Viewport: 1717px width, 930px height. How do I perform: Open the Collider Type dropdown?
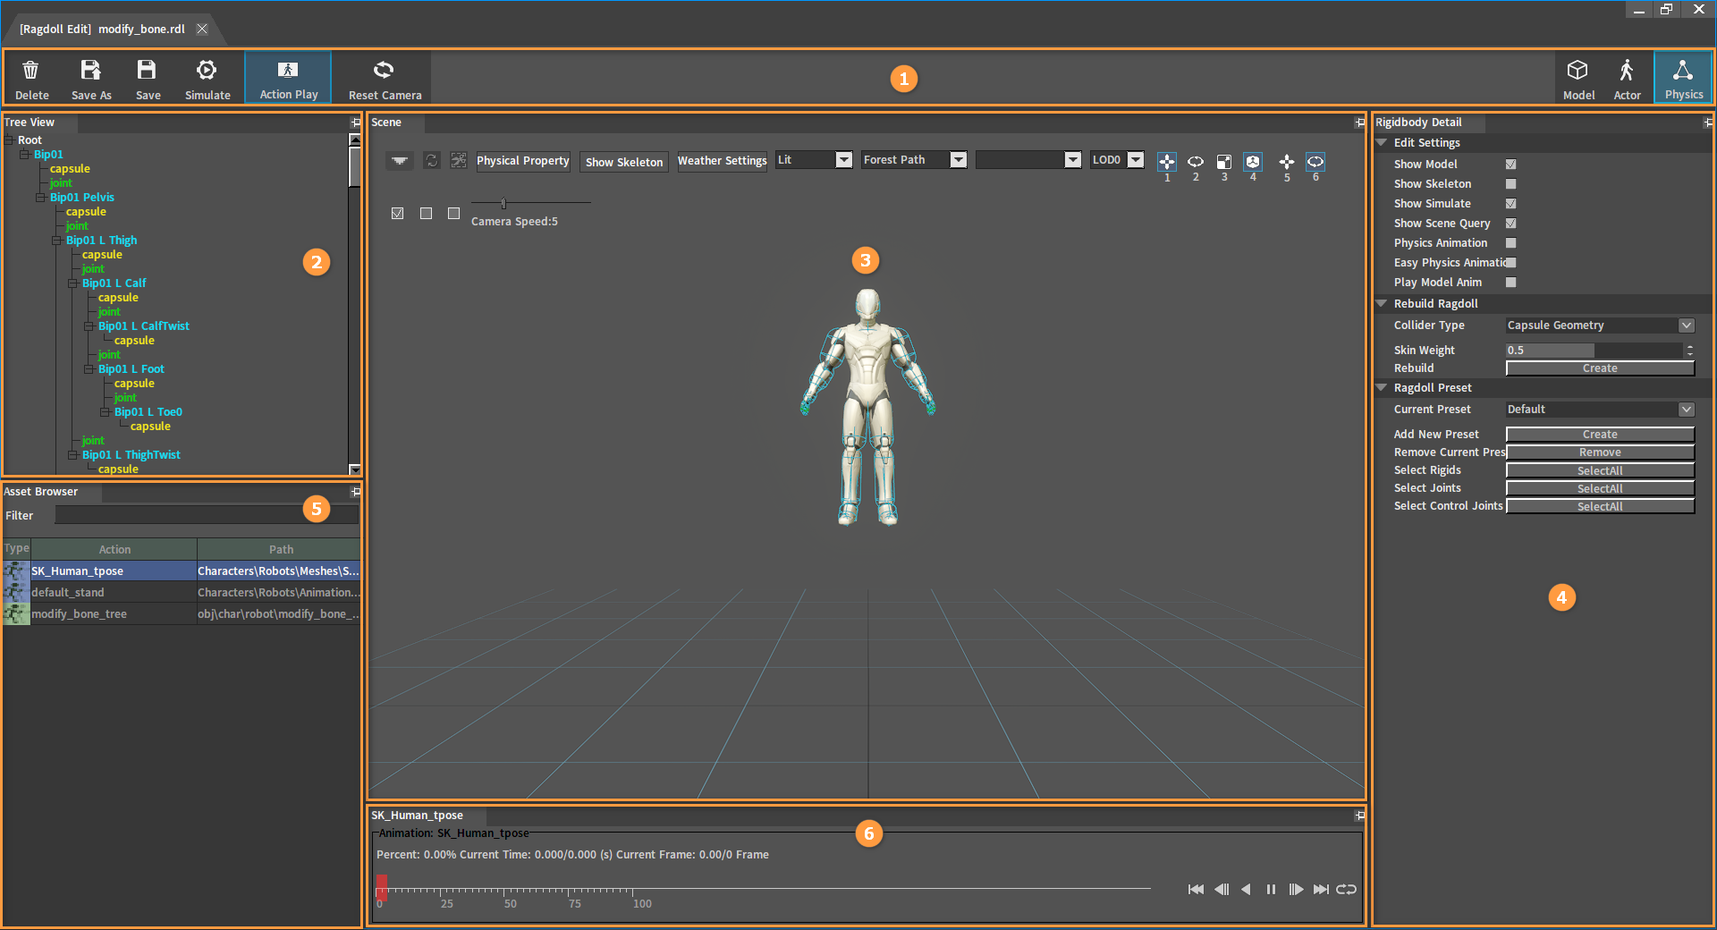coord(1600,325)
